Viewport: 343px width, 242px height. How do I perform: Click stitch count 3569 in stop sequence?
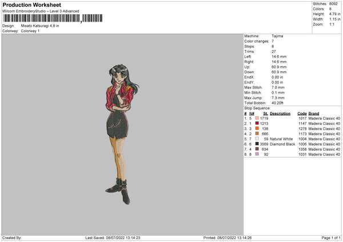pyautogui.click(x=264, y=144)
